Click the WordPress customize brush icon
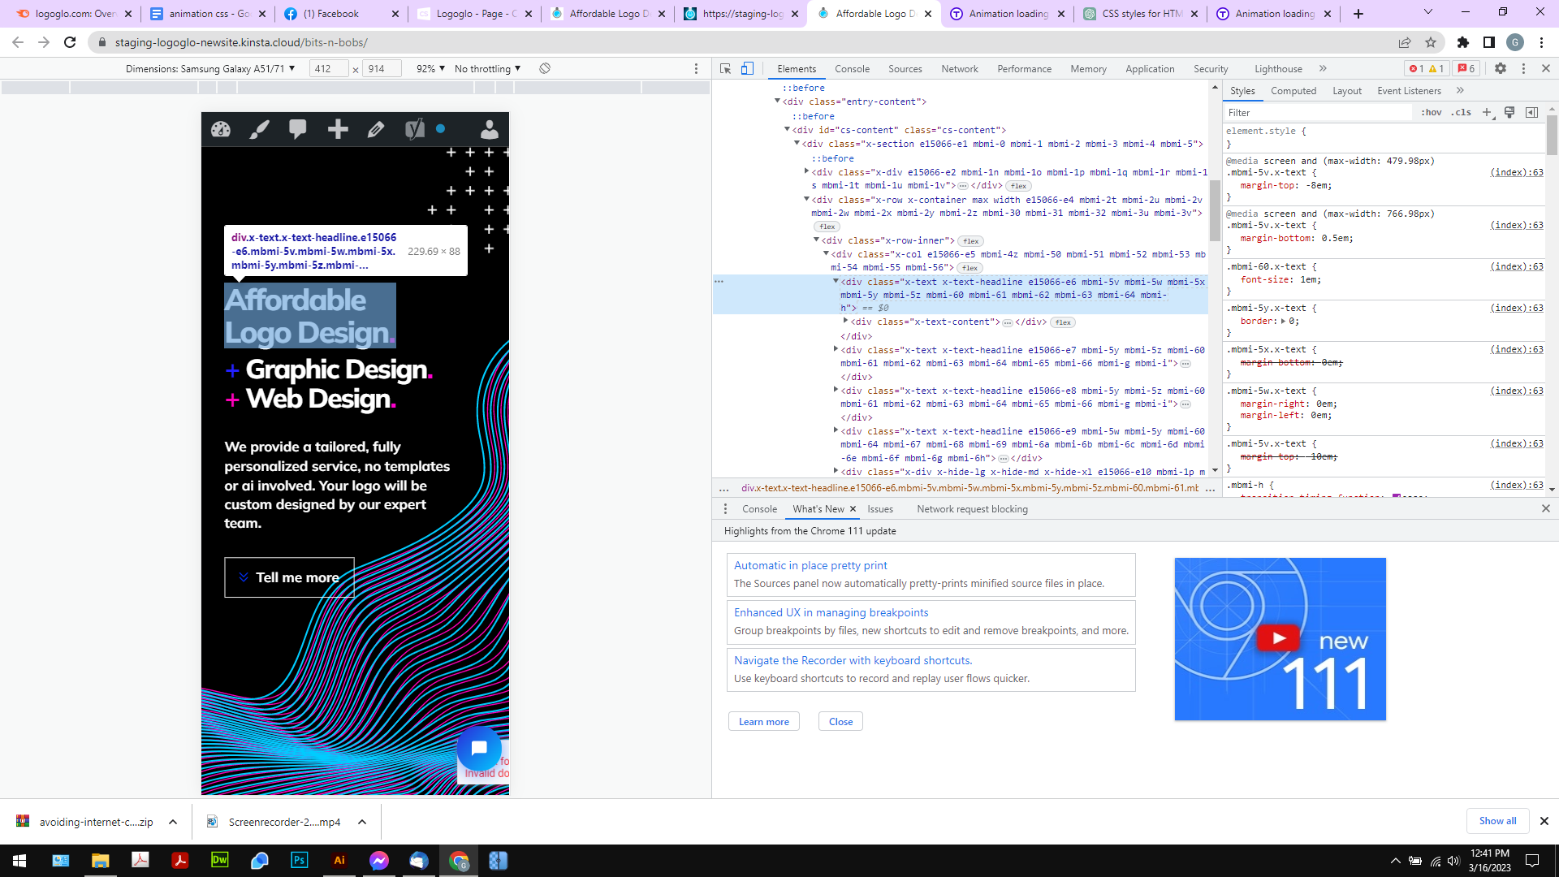Image resolution: width=1559 pixels, height=877 pixels. pos(259,129)
